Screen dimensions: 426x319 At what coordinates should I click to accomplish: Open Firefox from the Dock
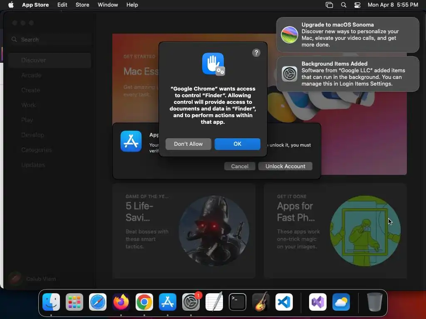121,302
